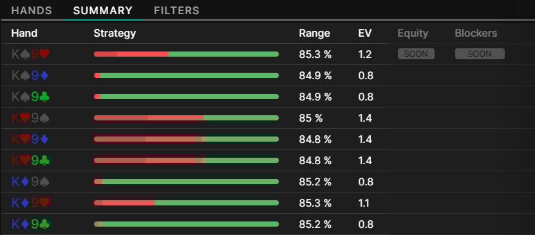Switch to the HANDS tab
Screen dimensions: 535x235
32,10
